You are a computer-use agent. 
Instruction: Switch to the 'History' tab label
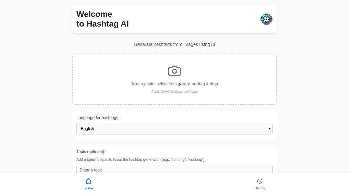click(x=260, y=188)
